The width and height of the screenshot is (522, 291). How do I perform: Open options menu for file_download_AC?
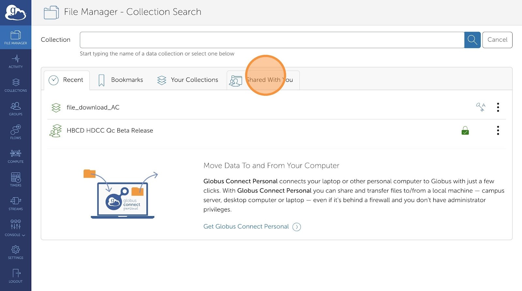coord(498,107)
